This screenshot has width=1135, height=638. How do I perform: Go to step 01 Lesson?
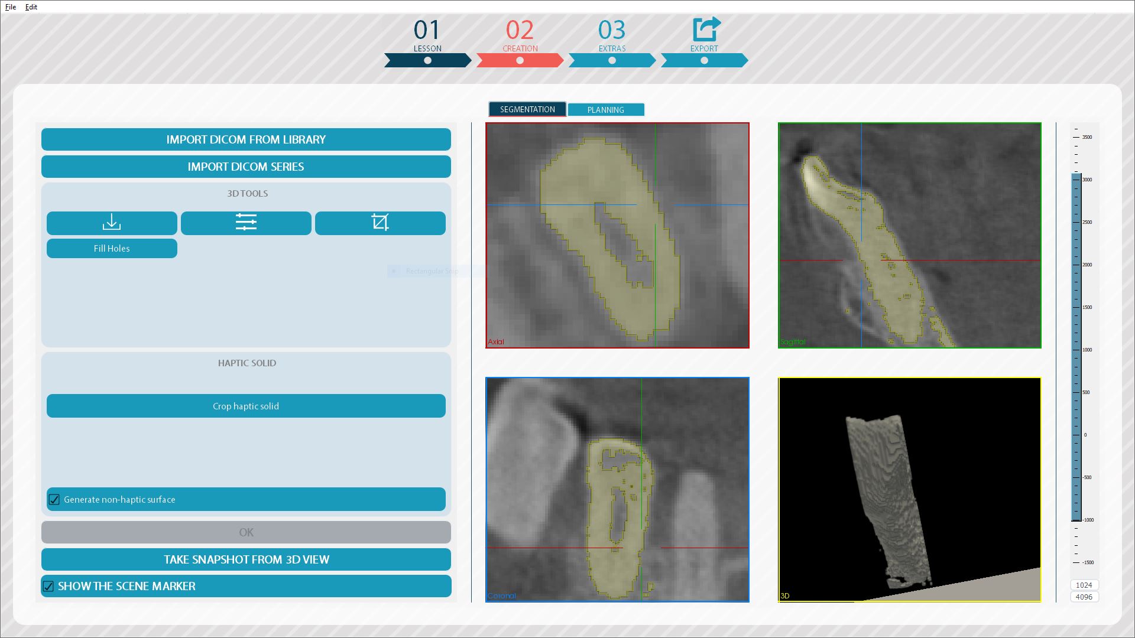click(x=427, y=43)
